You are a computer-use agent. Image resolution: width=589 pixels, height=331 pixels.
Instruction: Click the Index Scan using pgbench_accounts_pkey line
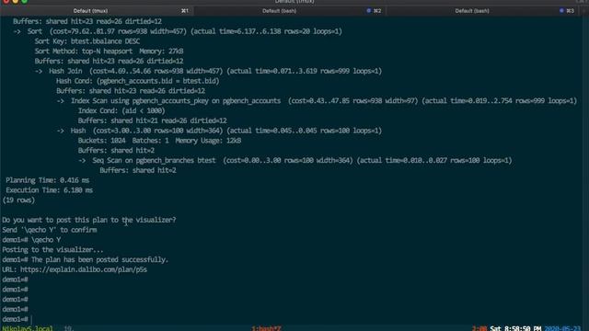317,100
